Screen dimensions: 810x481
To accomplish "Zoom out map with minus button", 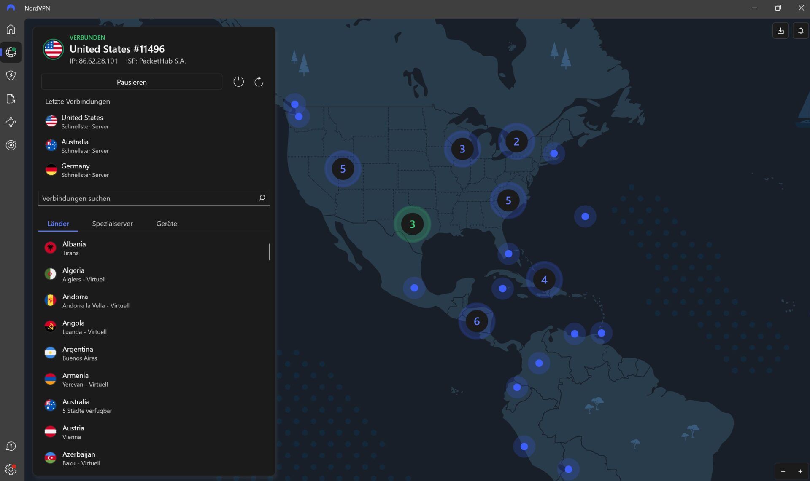I will point(783,471).
